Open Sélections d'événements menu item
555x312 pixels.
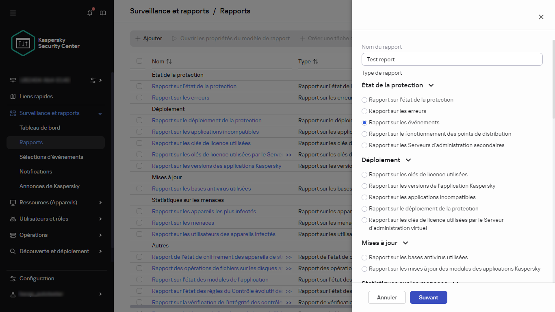pyautogui.click(x=51, y=157)
